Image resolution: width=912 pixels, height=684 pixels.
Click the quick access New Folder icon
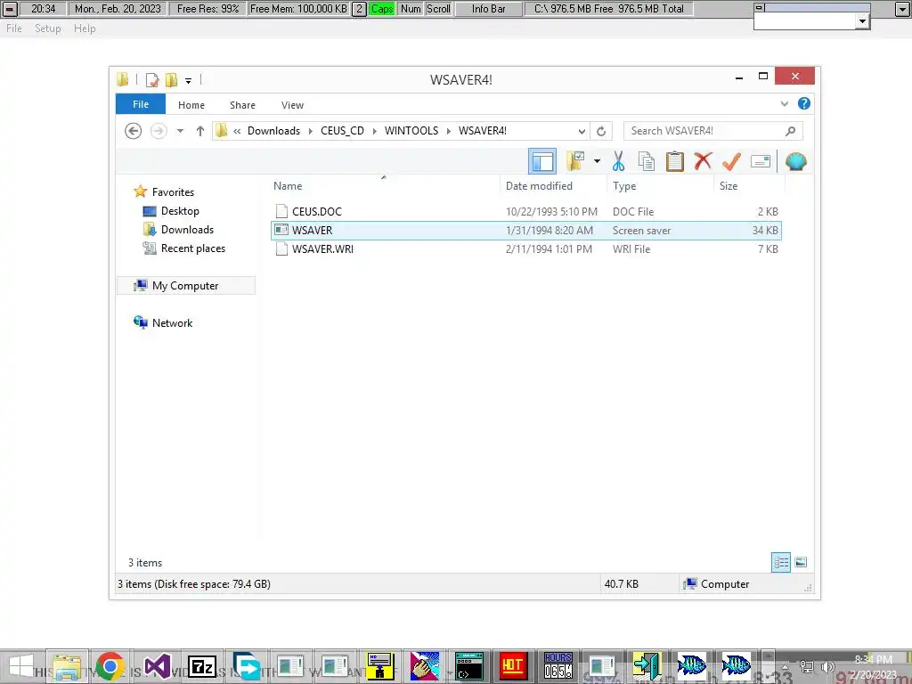pos(172,79)
